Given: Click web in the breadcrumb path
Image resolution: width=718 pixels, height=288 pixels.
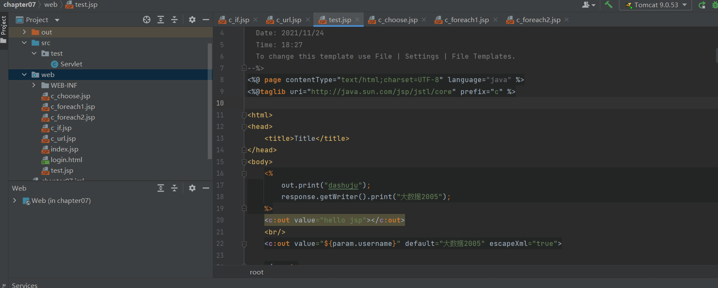Looking at the screenshot, I should click(51, 5).
